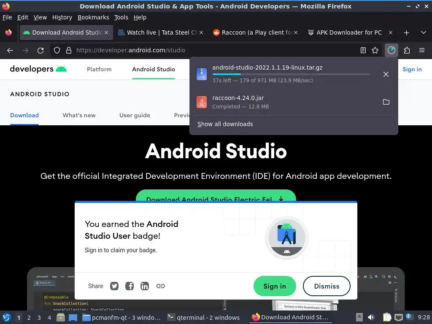This screenshot has width=432, height=324.
Task: Open the extensions puzzle icon
Action: click(407, 50)
